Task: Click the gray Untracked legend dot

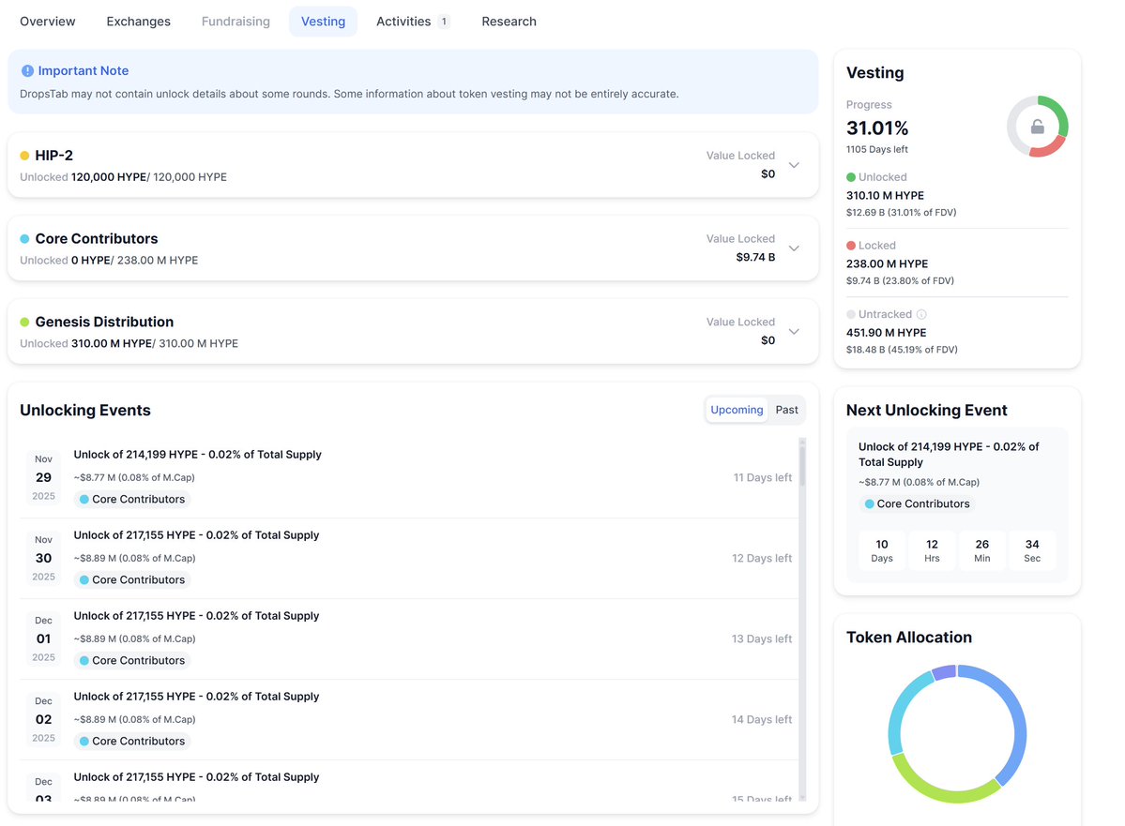Action: (851, 314)
